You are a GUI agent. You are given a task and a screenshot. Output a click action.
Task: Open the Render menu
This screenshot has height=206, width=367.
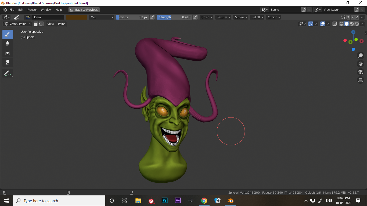(x=32, y=10)
